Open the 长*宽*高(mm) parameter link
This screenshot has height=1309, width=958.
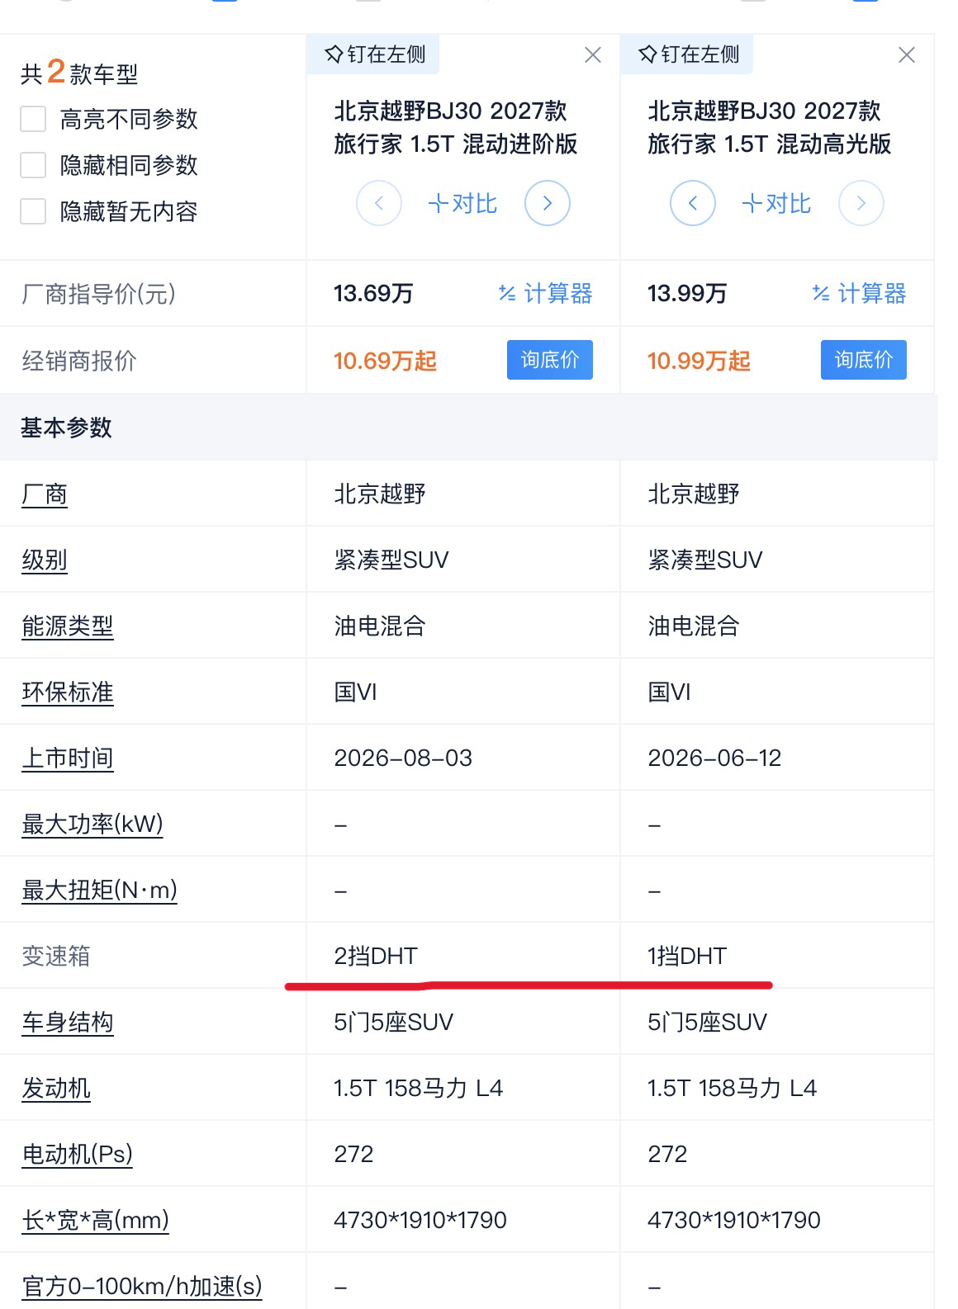point(95,1221)
